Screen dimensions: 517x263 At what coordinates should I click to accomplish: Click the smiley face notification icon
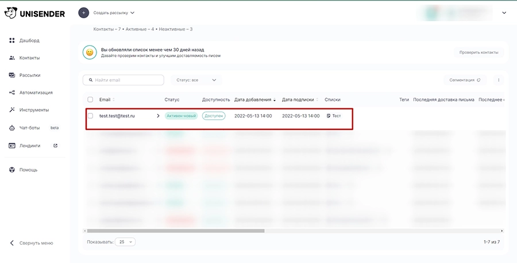point(90,53)
